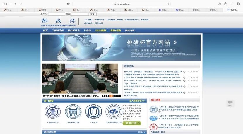Click the up-arrow icon beside China Daily headline
Screen dimensions: 243x134
[x=184, y=80]
